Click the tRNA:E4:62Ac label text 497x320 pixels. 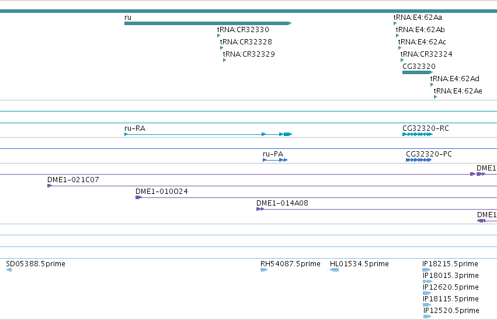[422, 42]
